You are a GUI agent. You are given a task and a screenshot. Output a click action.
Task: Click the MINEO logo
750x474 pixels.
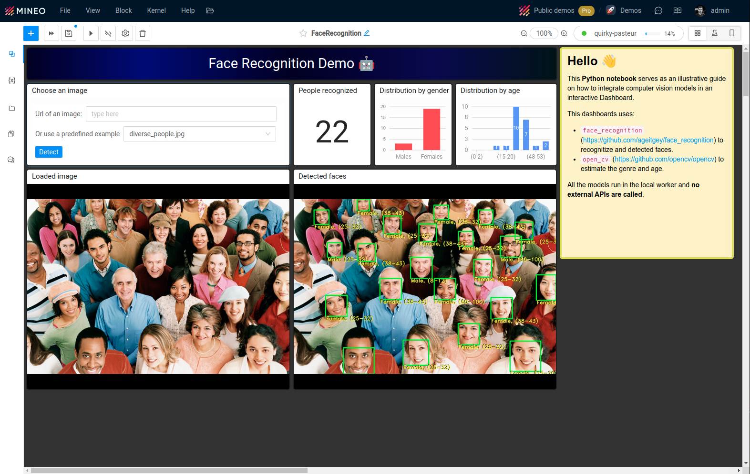coord(25,10)
